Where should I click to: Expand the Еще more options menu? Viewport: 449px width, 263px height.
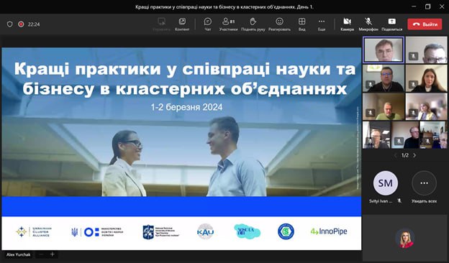(x=322, y=24)
